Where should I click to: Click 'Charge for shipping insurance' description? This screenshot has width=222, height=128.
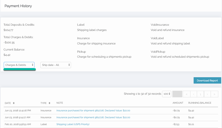tap(96, 44)
